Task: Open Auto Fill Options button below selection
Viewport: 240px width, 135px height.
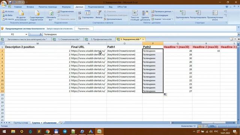Action: tap(165, 95)
